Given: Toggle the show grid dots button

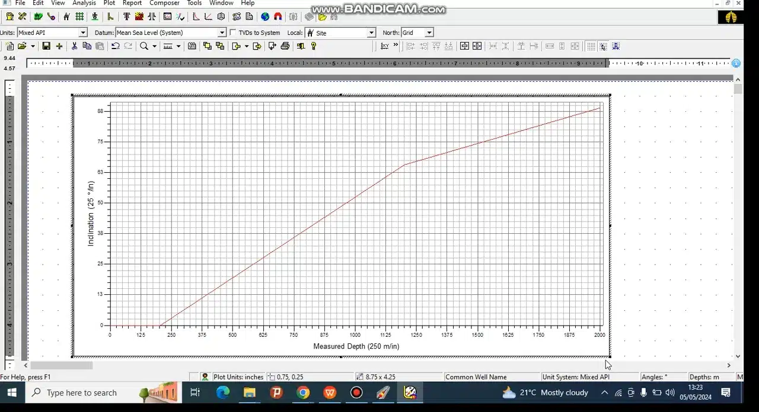Looking at the screenshot, I should click(591, 46).
